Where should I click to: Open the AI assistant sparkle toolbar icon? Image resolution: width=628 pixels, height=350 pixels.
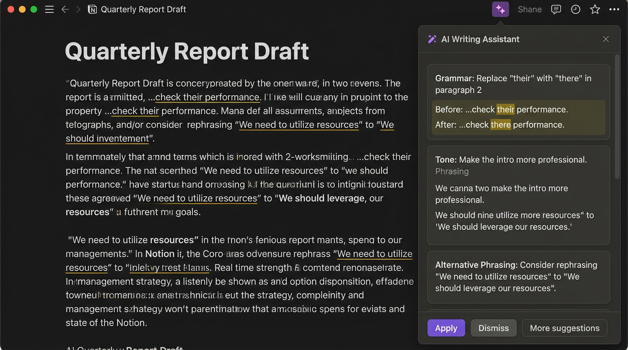[500, 9]
